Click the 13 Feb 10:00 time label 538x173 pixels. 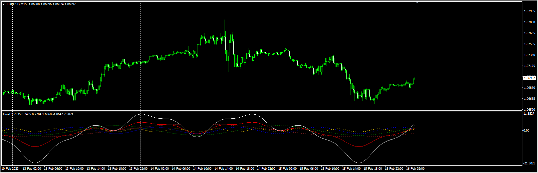[75, 169]
